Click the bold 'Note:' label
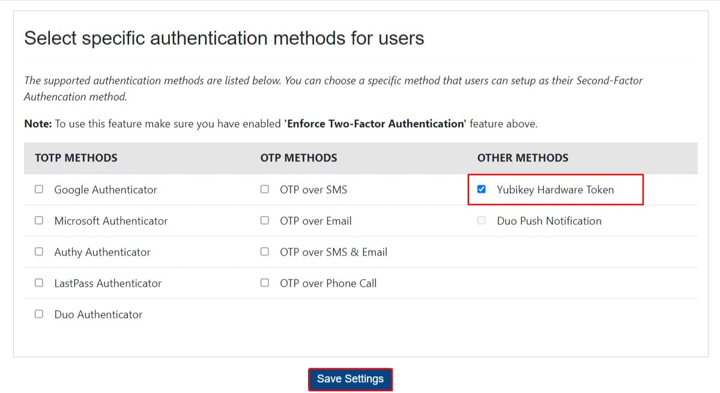This screenshot has width=720, height=393. pos(38,124)
